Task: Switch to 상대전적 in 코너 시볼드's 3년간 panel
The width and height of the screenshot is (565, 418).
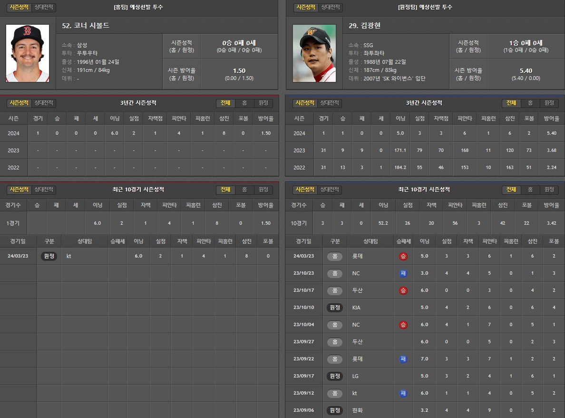Action: tap(44, 103)
